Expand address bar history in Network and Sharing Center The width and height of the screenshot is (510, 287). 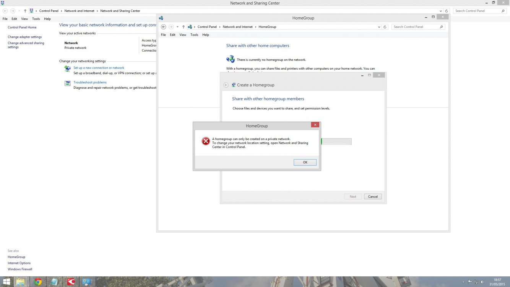tap(441, 11)
